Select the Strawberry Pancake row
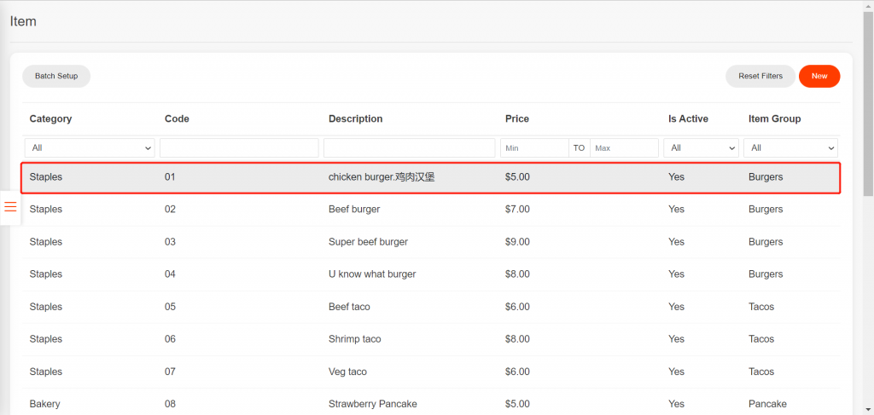This screenshot has width=874, height=415. tap(371, 404)
